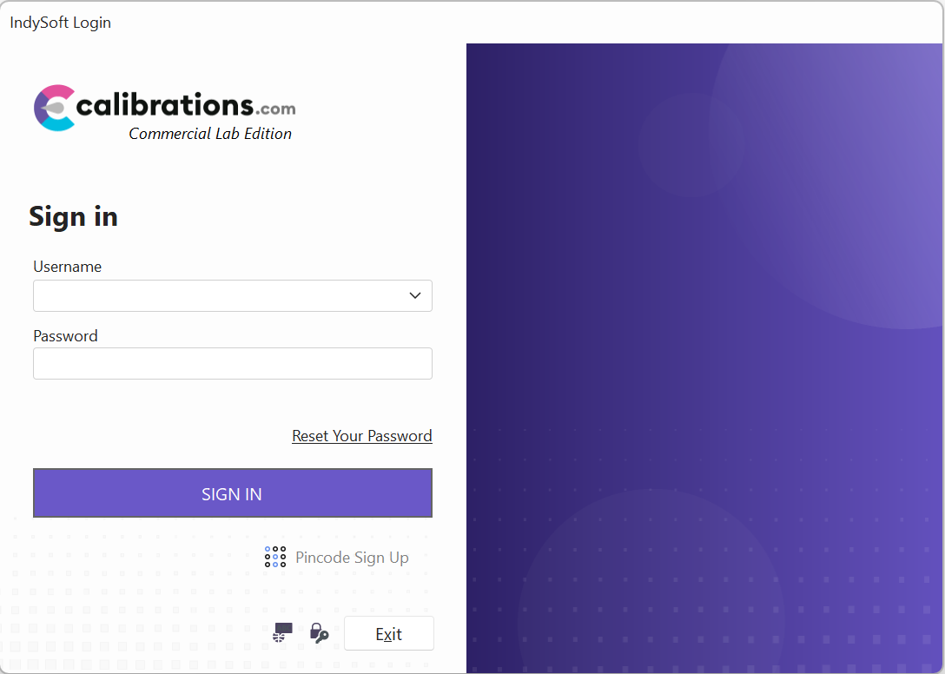The width and height of the screenshot is (945, 674).
Task: Open the Reset Your Password link
Action: click(361, 436)
